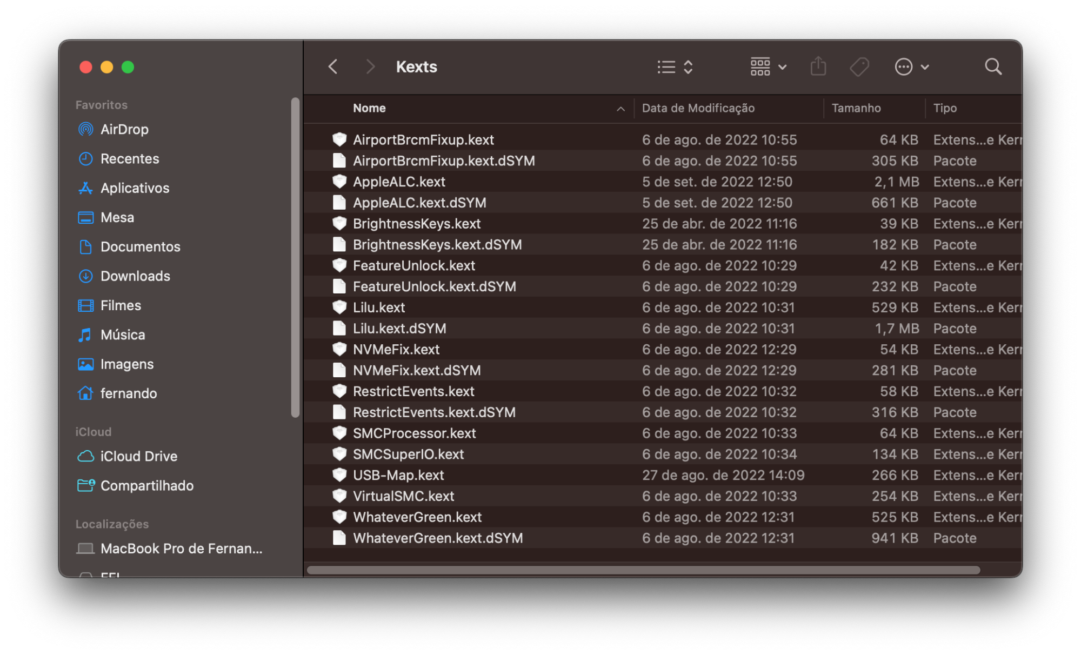Click the 941 KB size value

(x=895, y=538)
